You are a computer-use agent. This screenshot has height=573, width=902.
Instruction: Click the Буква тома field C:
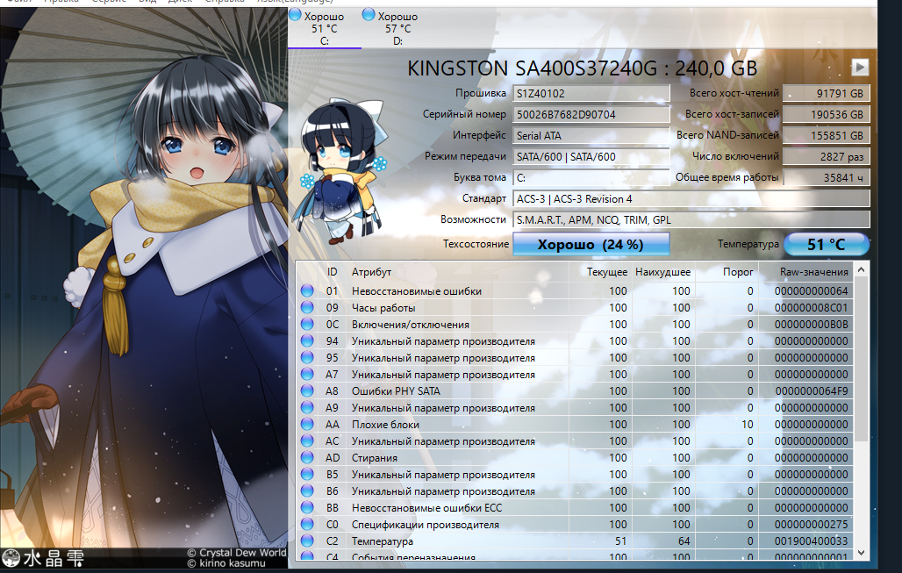[591, 177]
